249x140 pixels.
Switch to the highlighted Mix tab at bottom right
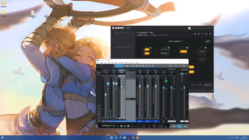180,127
